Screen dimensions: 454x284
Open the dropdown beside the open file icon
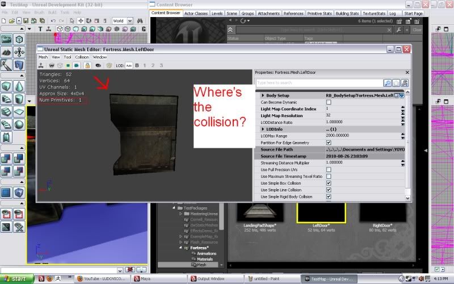click(19, 21)
